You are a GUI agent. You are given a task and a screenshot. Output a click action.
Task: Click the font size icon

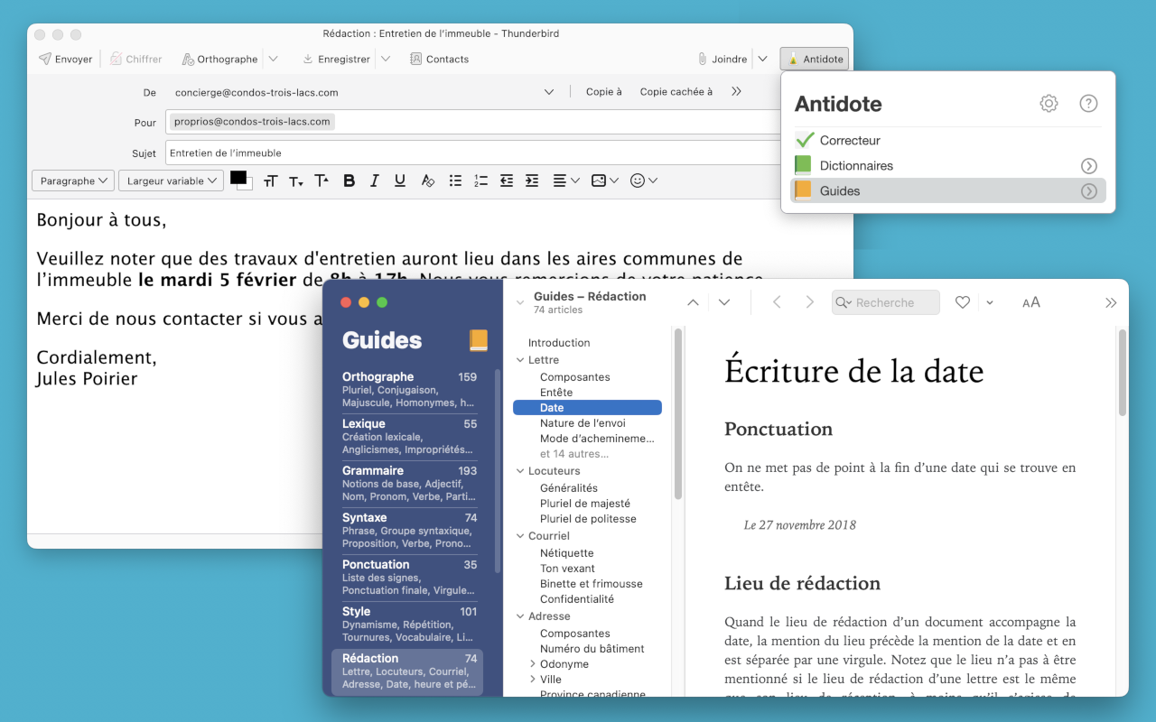[x=270, y=181]
